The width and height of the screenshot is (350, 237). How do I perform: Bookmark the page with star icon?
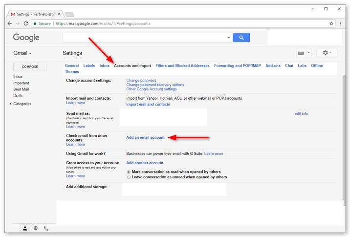[331, 23]
